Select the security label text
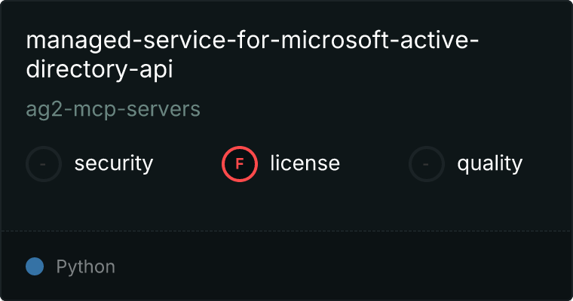Image resolution: width=573 pixels, height=301 pixels. 114,163
